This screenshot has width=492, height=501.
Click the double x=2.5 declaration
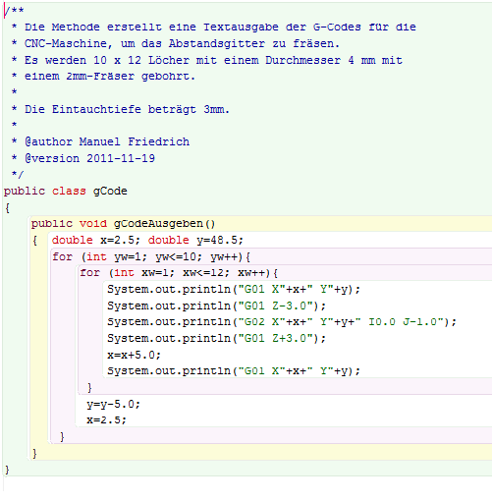pos(96,240)
